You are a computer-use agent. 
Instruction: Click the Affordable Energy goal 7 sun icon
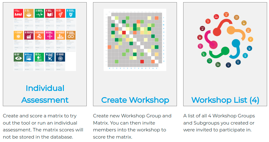tap(18, 35)
